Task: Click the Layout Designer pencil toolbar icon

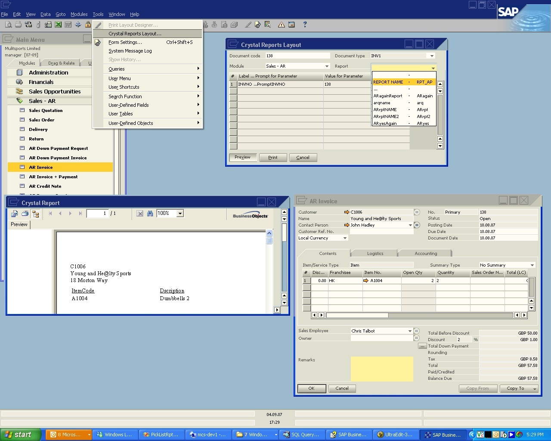Action: pos(248,25)
